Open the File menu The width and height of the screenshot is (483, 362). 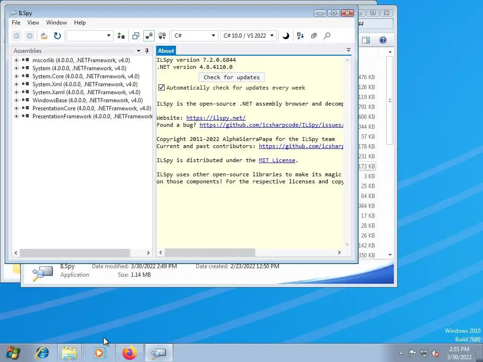[x=16, y=23]
